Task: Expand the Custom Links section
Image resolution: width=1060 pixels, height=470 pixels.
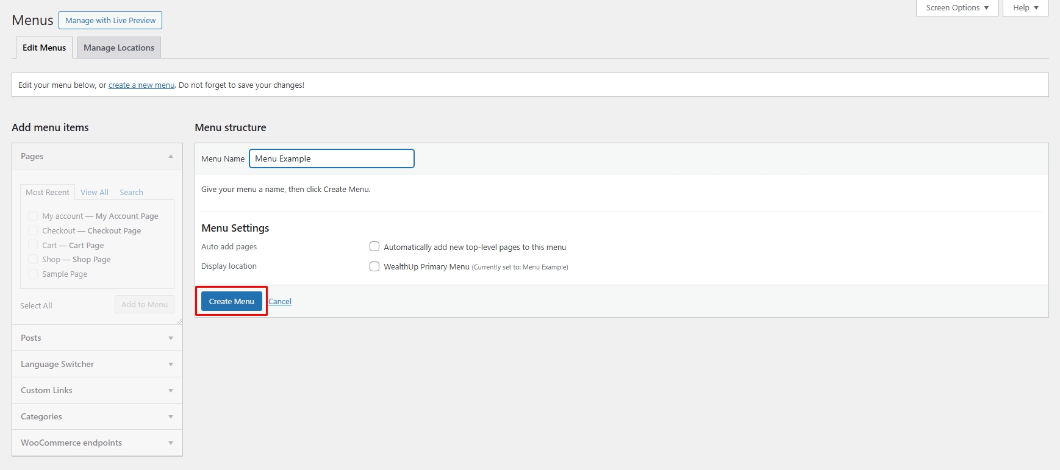Action: (171, 391)
